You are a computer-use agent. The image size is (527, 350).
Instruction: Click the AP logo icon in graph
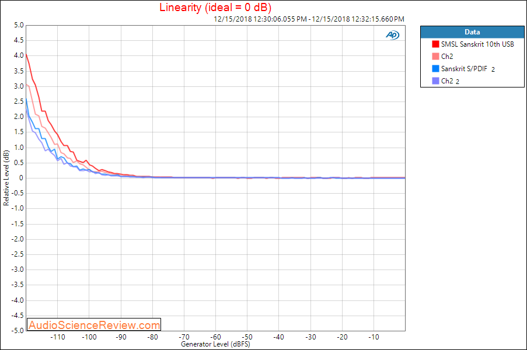(392, 35)
